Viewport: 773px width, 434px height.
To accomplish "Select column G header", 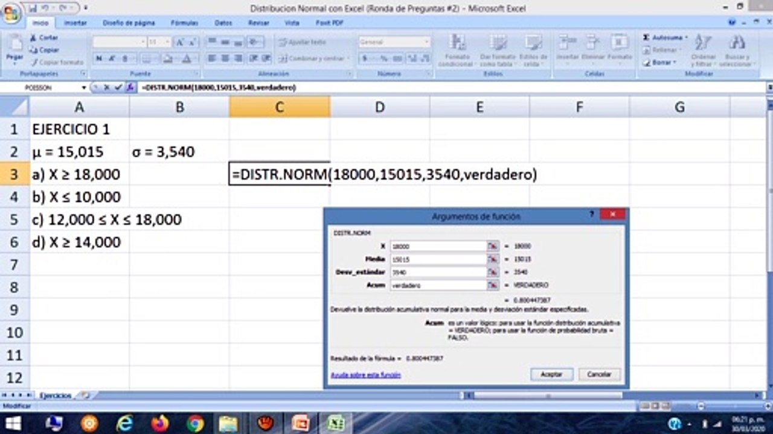I will click(x=679, y=107).
